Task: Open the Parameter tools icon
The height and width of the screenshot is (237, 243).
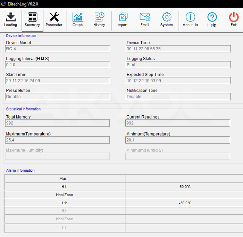Action: coord(54,17)
